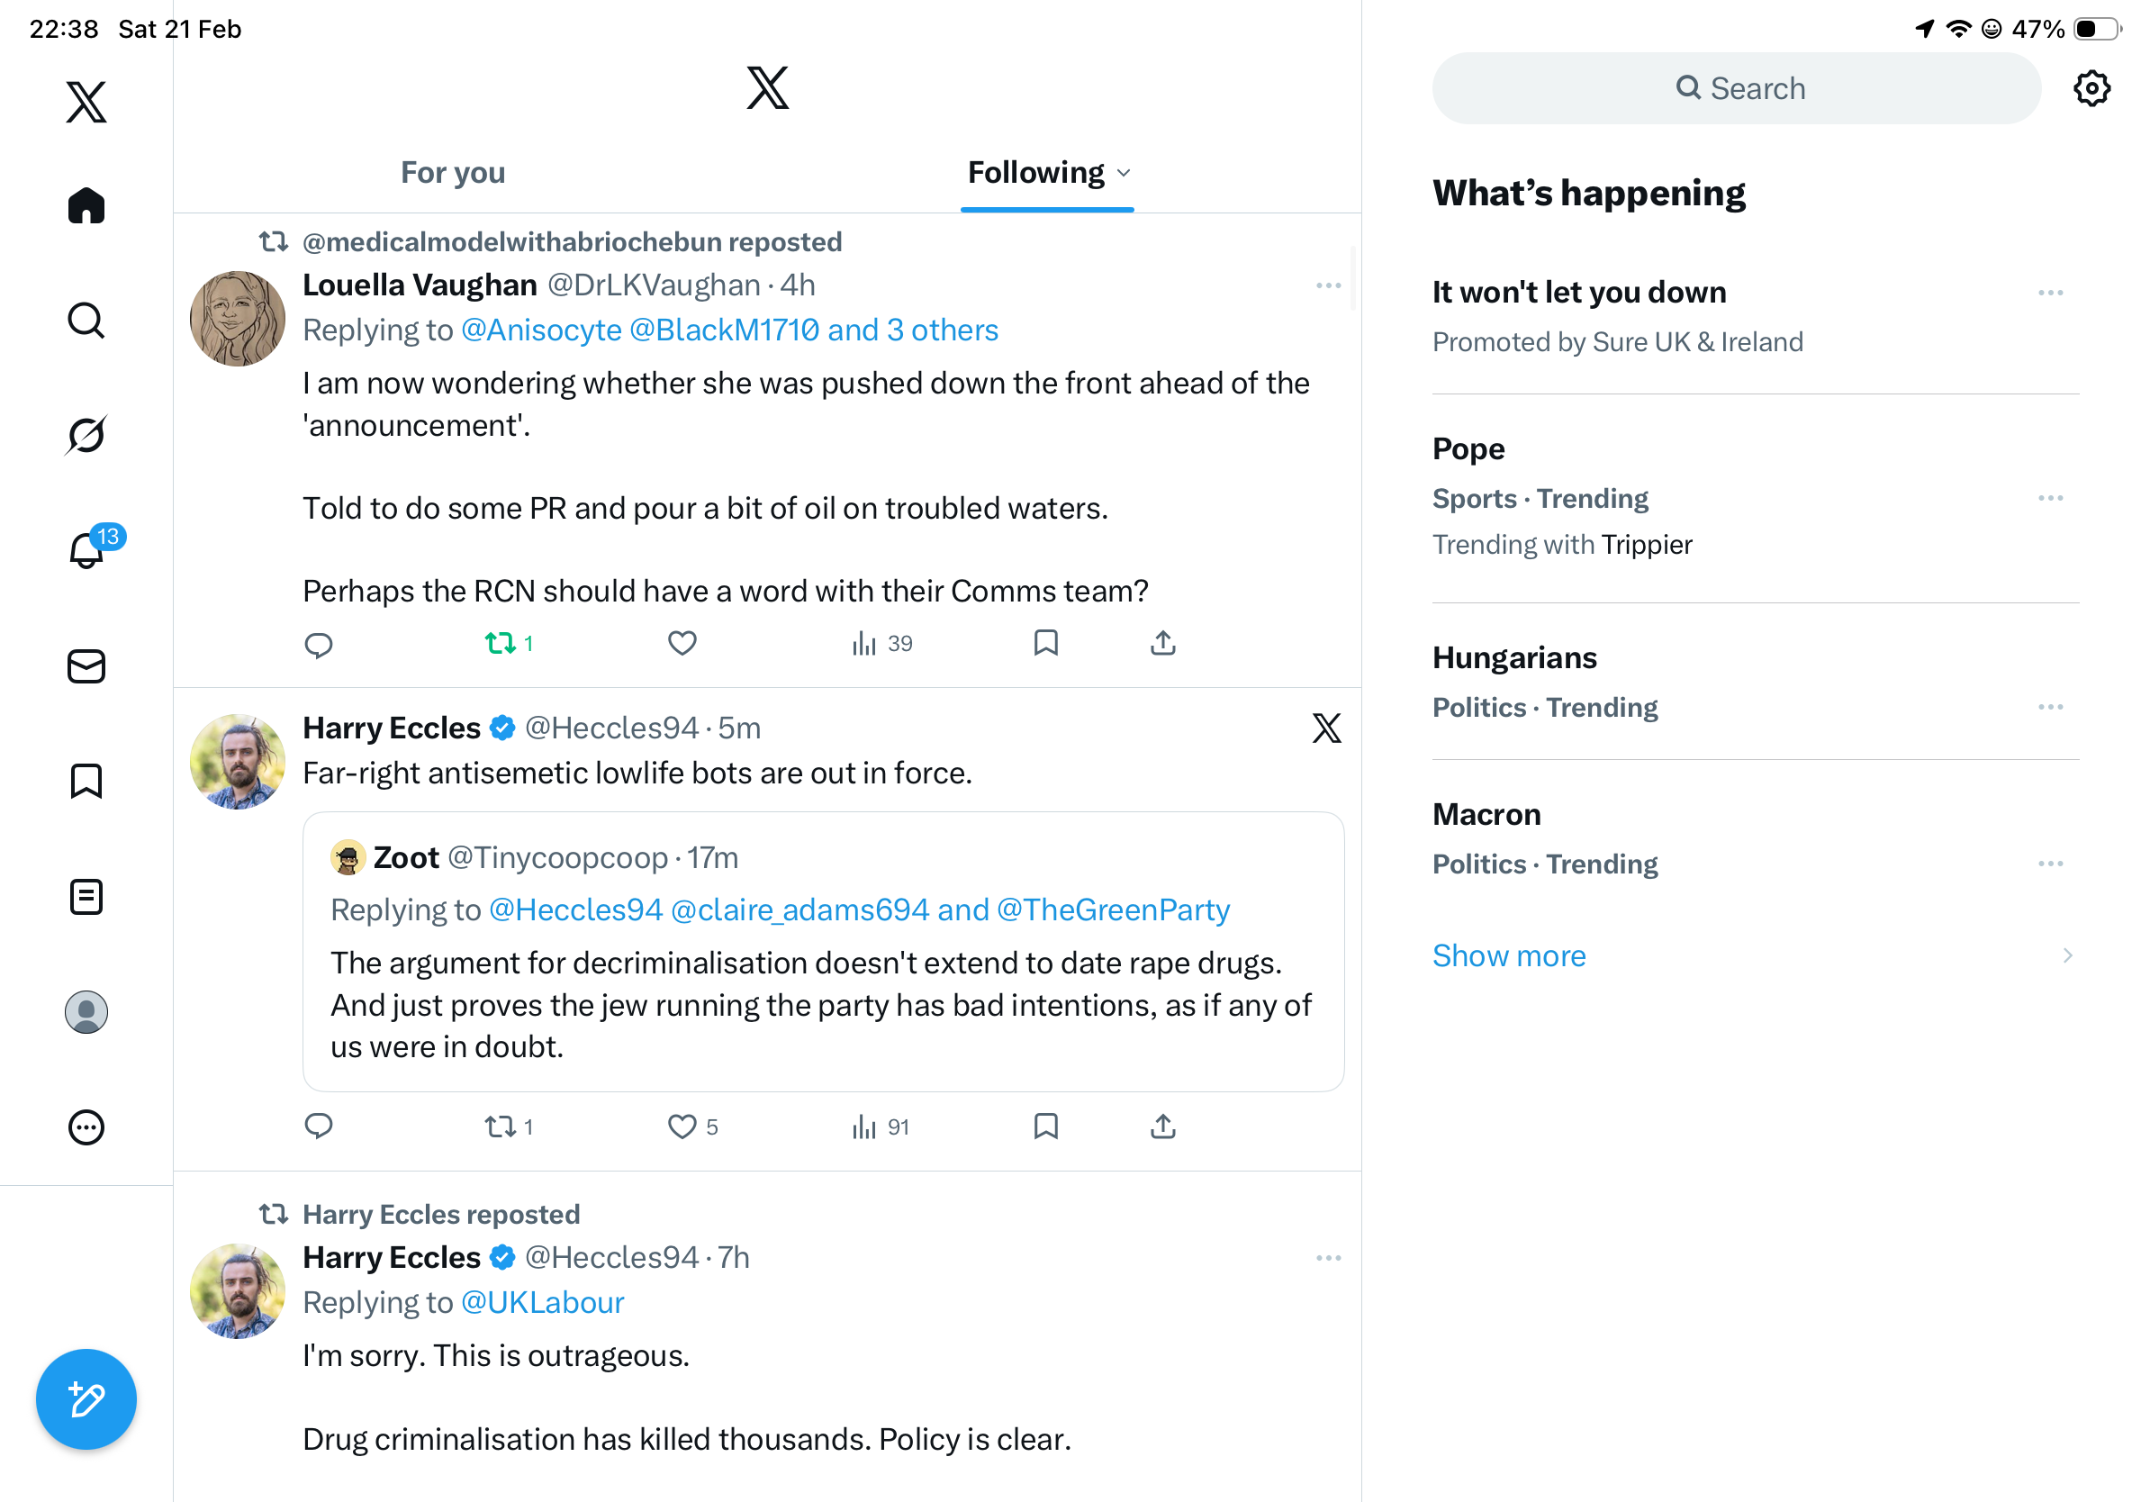2150x1502 pixels.
Task: Open the sidebar search magnifier icon
Action: [x=86, y=321]
